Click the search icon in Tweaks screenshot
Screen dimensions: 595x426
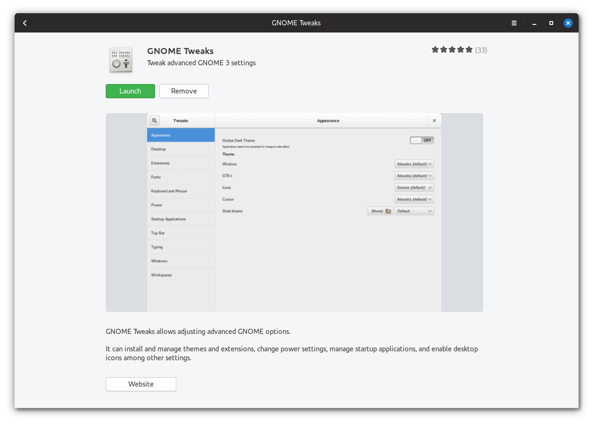coord(154,121)
